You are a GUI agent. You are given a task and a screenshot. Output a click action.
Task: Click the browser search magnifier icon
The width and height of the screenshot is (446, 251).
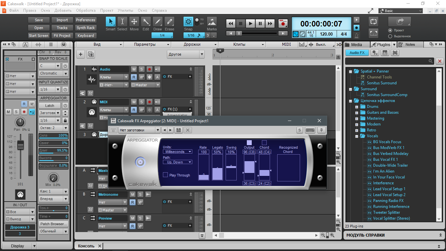[431, 61]
